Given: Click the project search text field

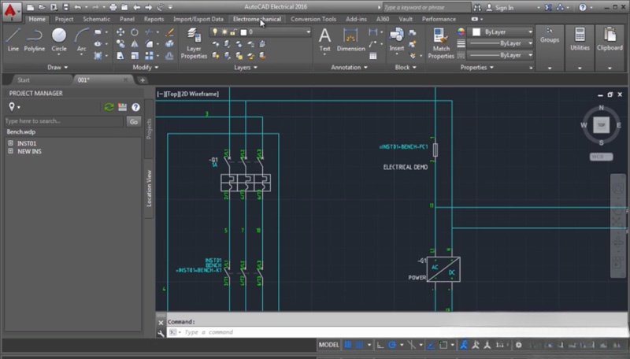Looking at the screenshot, I should pos(64,121).
